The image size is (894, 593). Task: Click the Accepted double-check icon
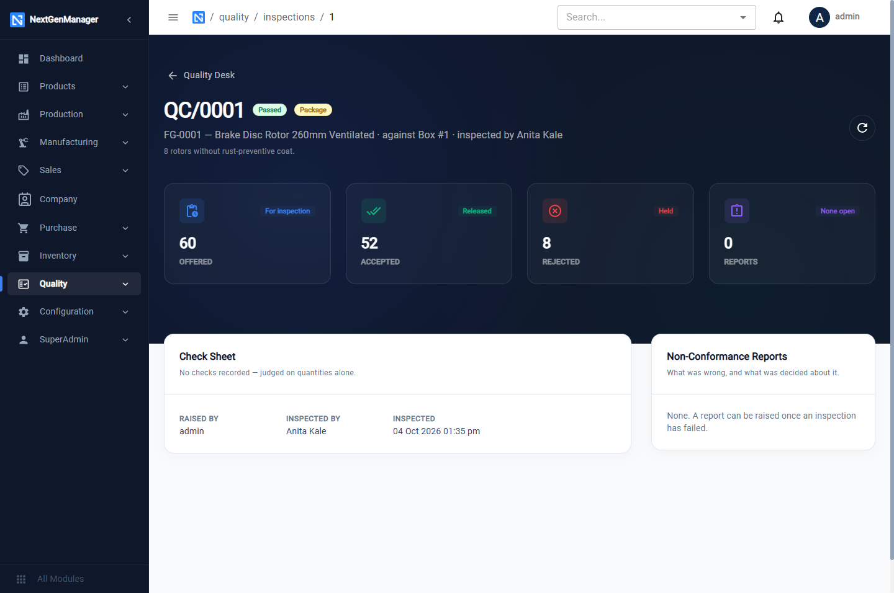(x=374, y=211)
